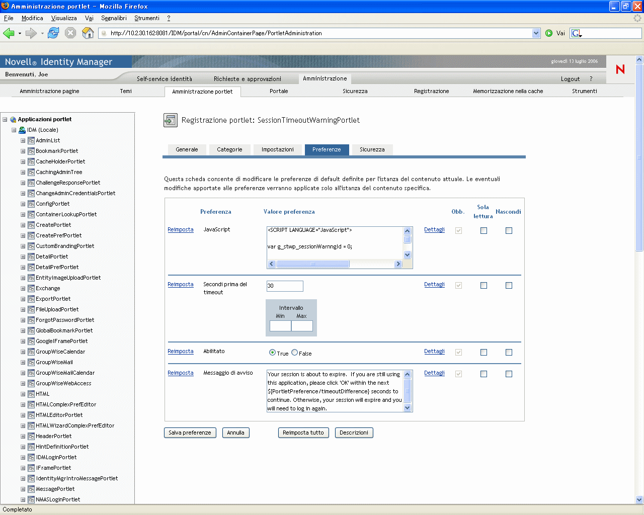Click the Home icon in toolbar

[88, 33]
